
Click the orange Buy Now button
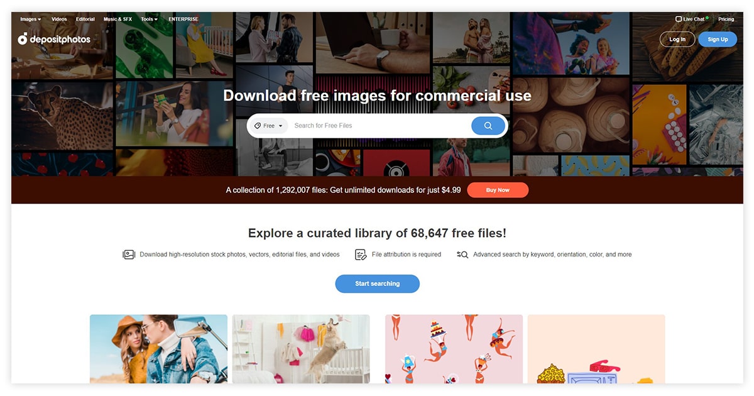(x=498, y=190)
